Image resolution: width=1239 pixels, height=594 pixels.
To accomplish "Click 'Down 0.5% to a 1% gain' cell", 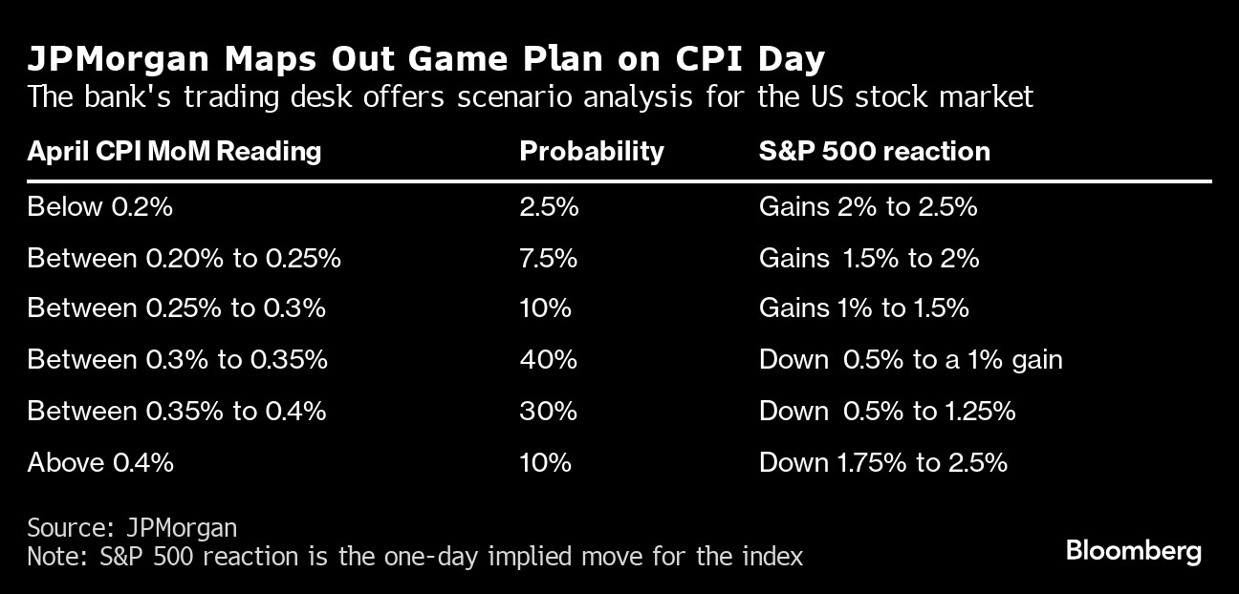I will [x=910, y=360].
